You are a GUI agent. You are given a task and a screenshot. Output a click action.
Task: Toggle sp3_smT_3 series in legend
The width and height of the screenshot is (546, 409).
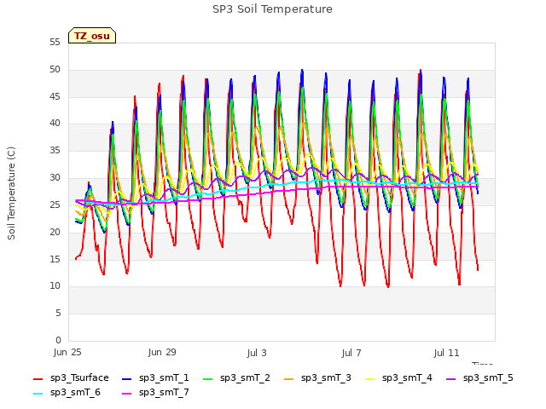coord(317,377)
